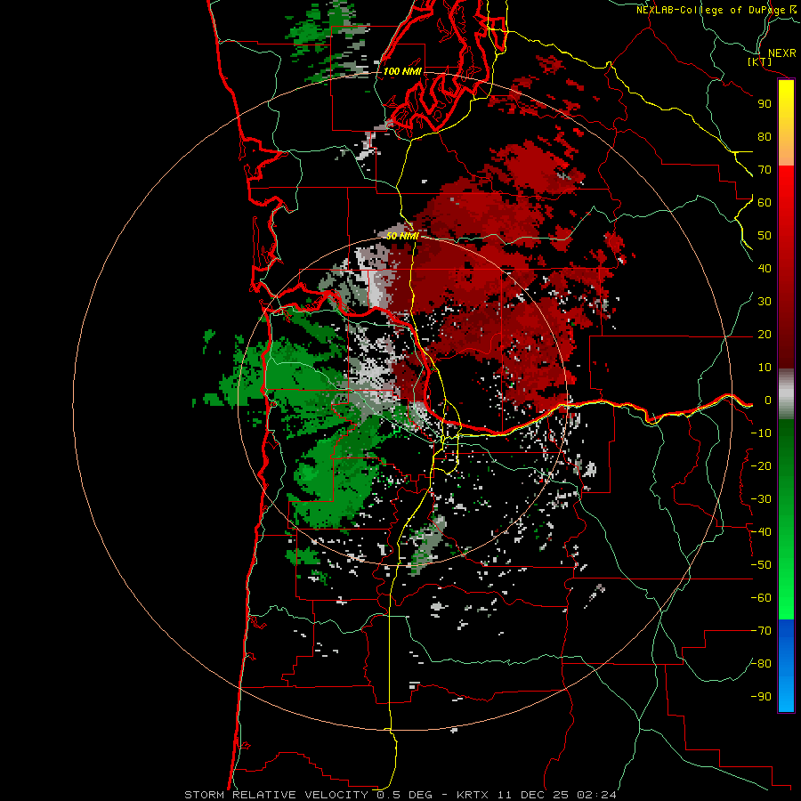Click the "-90" value on velocity scale
Viewport: 801px width, 801px height.
(761, 697)
